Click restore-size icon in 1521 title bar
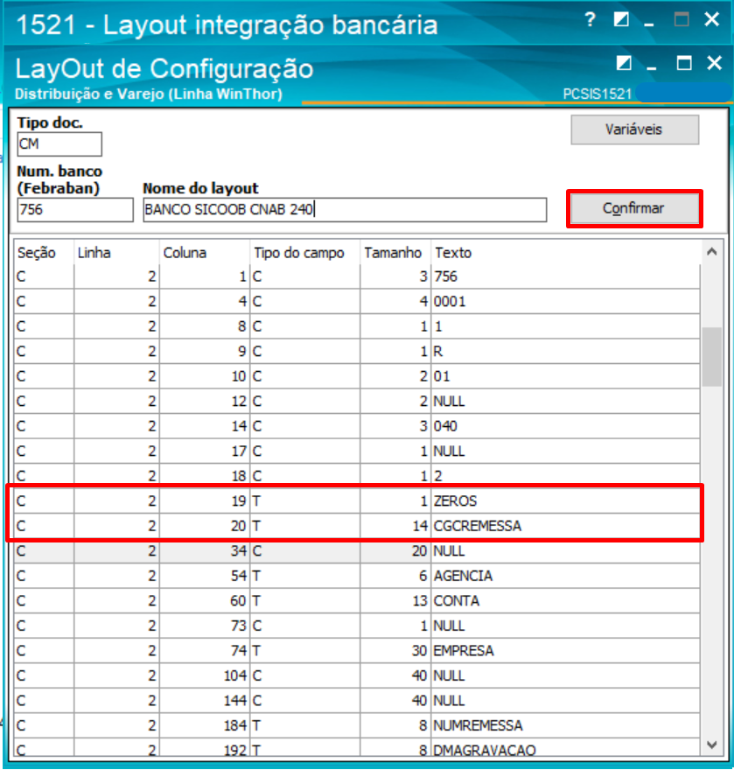The image size is (734, 770). (621, 19)
